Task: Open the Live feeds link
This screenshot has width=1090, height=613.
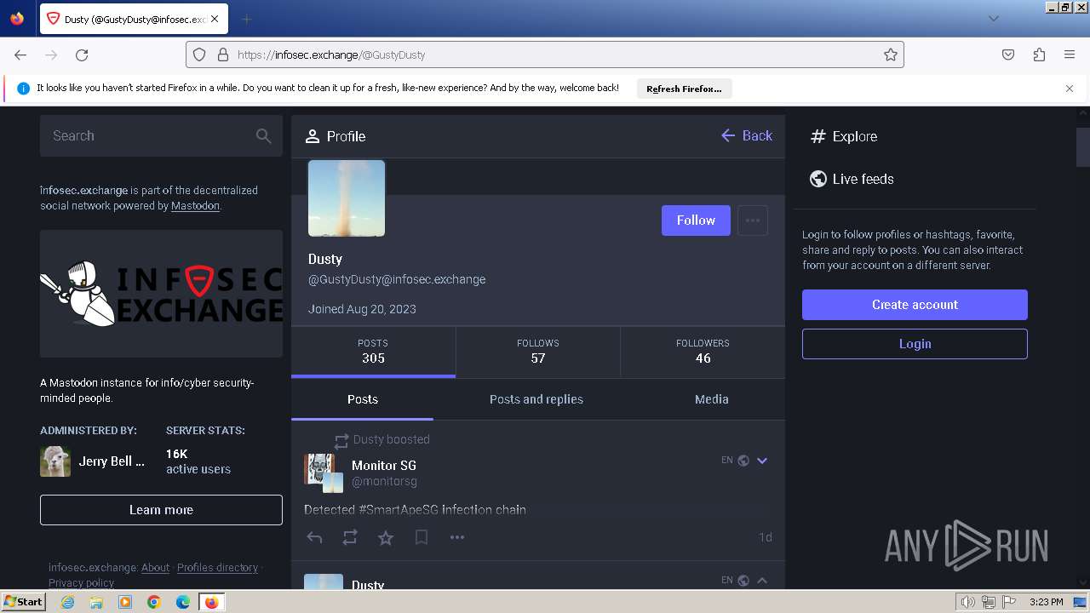Action: point(852,179)
